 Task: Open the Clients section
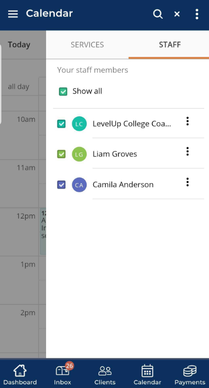point(105,375)
